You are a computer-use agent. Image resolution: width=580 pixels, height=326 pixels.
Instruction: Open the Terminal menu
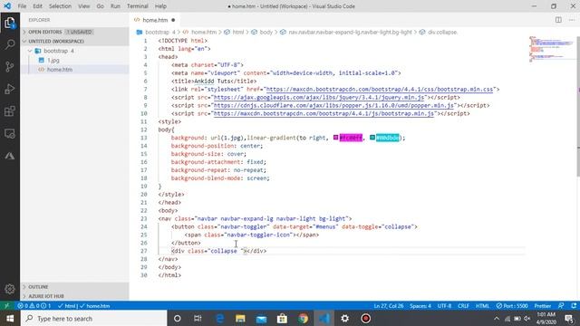click(137, 6)
